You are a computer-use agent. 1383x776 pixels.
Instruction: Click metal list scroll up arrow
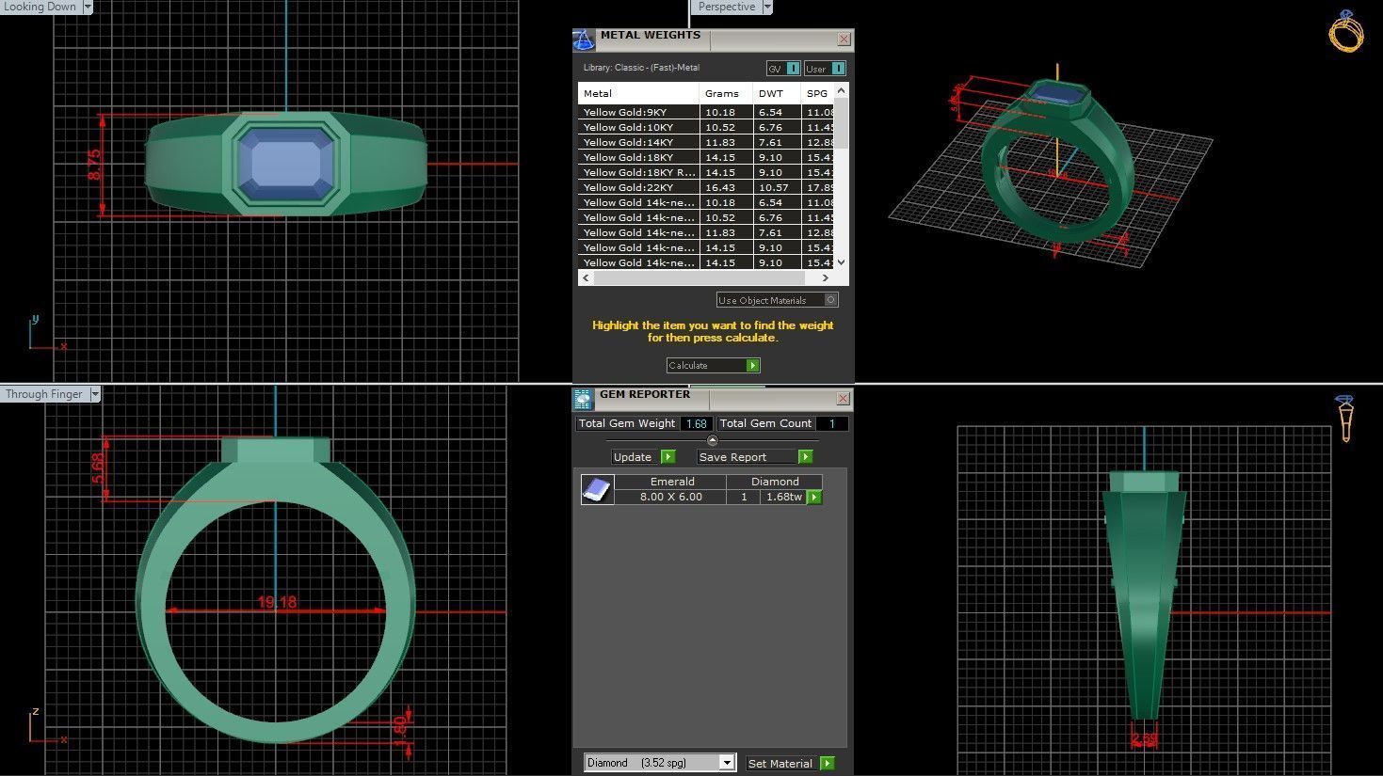(x=841, y=91)
